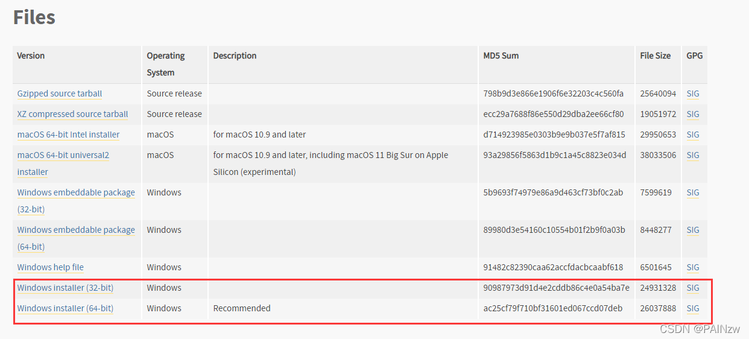Click the Operating System column header
This screenshot has height=339, width=749.
[166, 64]
